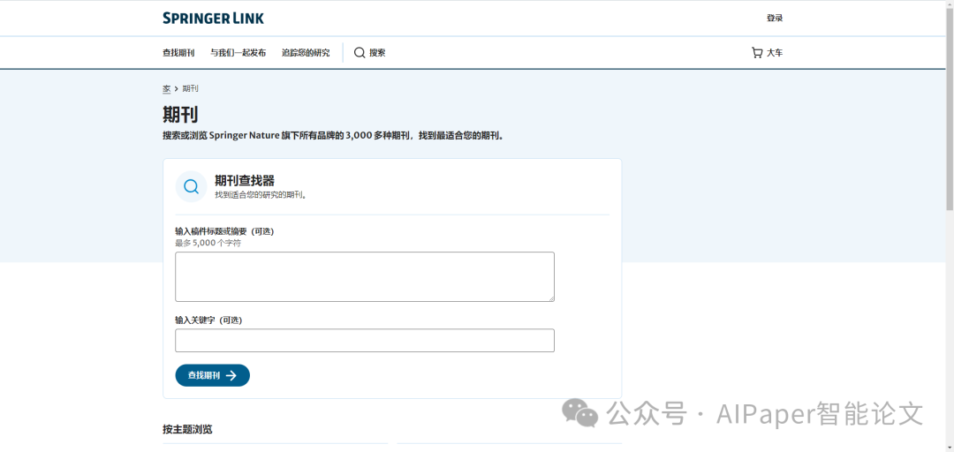Click the magnifier icon beside 搜索
954x452 pixels.
360,53
